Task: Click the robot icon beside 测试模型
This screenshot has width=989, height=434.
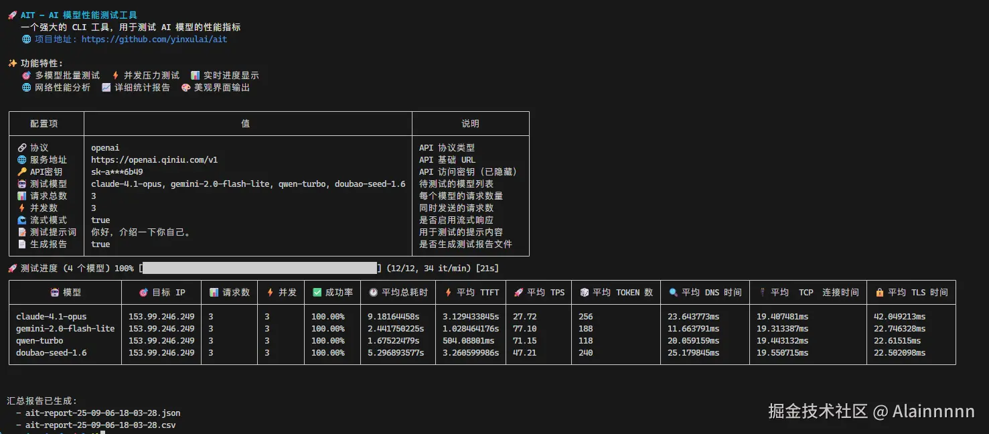Action: (x=21, y=184)
